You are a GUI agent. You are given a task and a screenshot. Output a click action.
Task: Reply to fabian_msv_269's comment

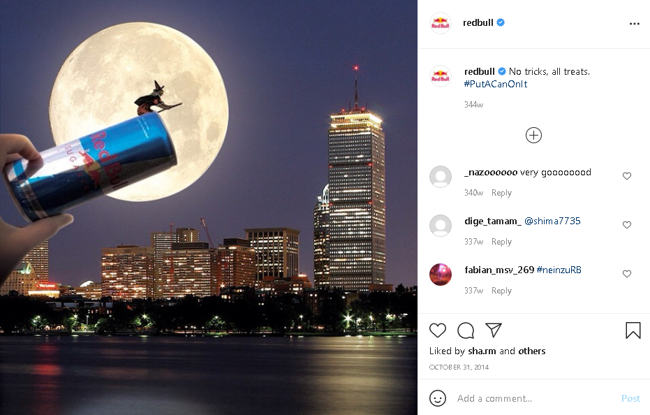click(501, 291)
